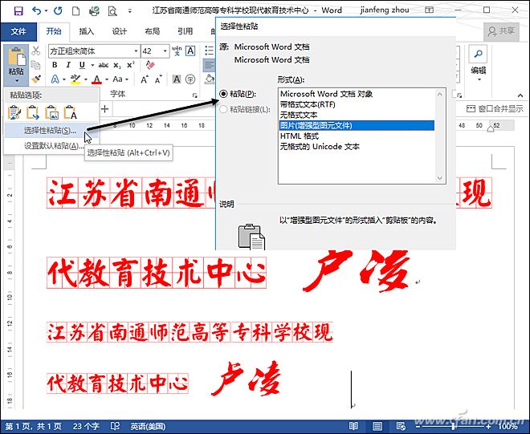The height and width of the screenshot is (434, 530).
Task: Open the Font dialog launcher
Action: (x=194, y=95)
